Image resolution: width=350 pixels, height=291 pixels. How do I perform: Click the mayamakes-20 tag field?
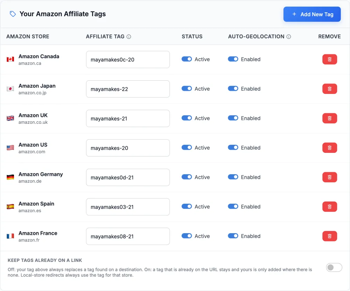click(128, 148)
